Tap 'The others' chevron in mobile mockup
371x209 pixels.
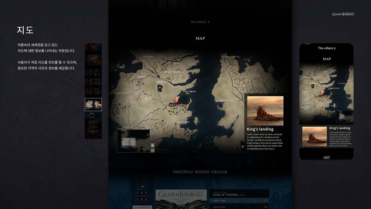tap(335, 48)
